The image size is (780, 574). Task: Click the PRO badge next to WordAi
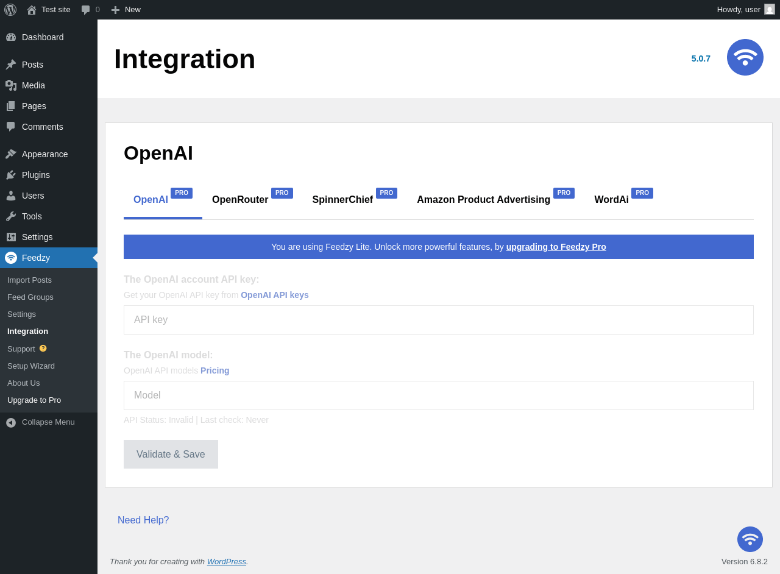click(642, 193)
